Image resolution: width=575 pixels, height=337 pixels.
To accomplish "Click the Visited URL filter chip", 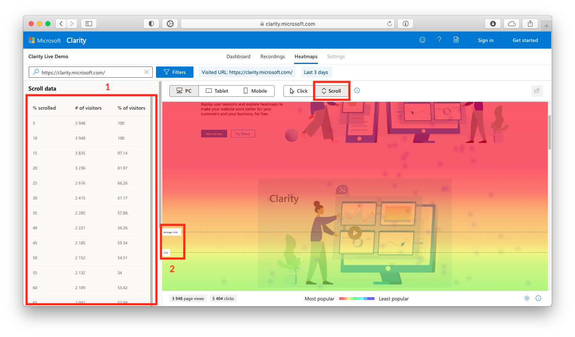I will point(247,72).
